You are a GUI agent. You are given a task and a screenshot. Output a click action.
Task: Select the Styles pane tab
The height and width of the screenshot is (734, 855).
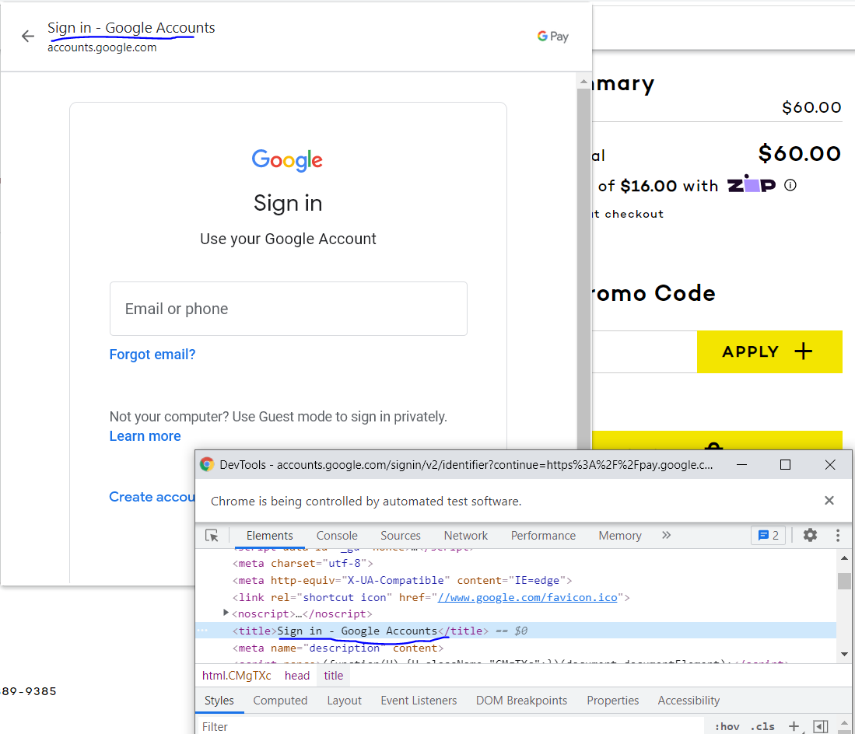[x=219, y=701]
